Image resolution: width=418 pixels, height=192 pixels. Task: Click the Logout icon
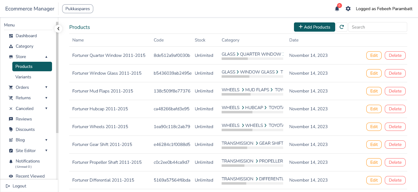pos(8,186)
